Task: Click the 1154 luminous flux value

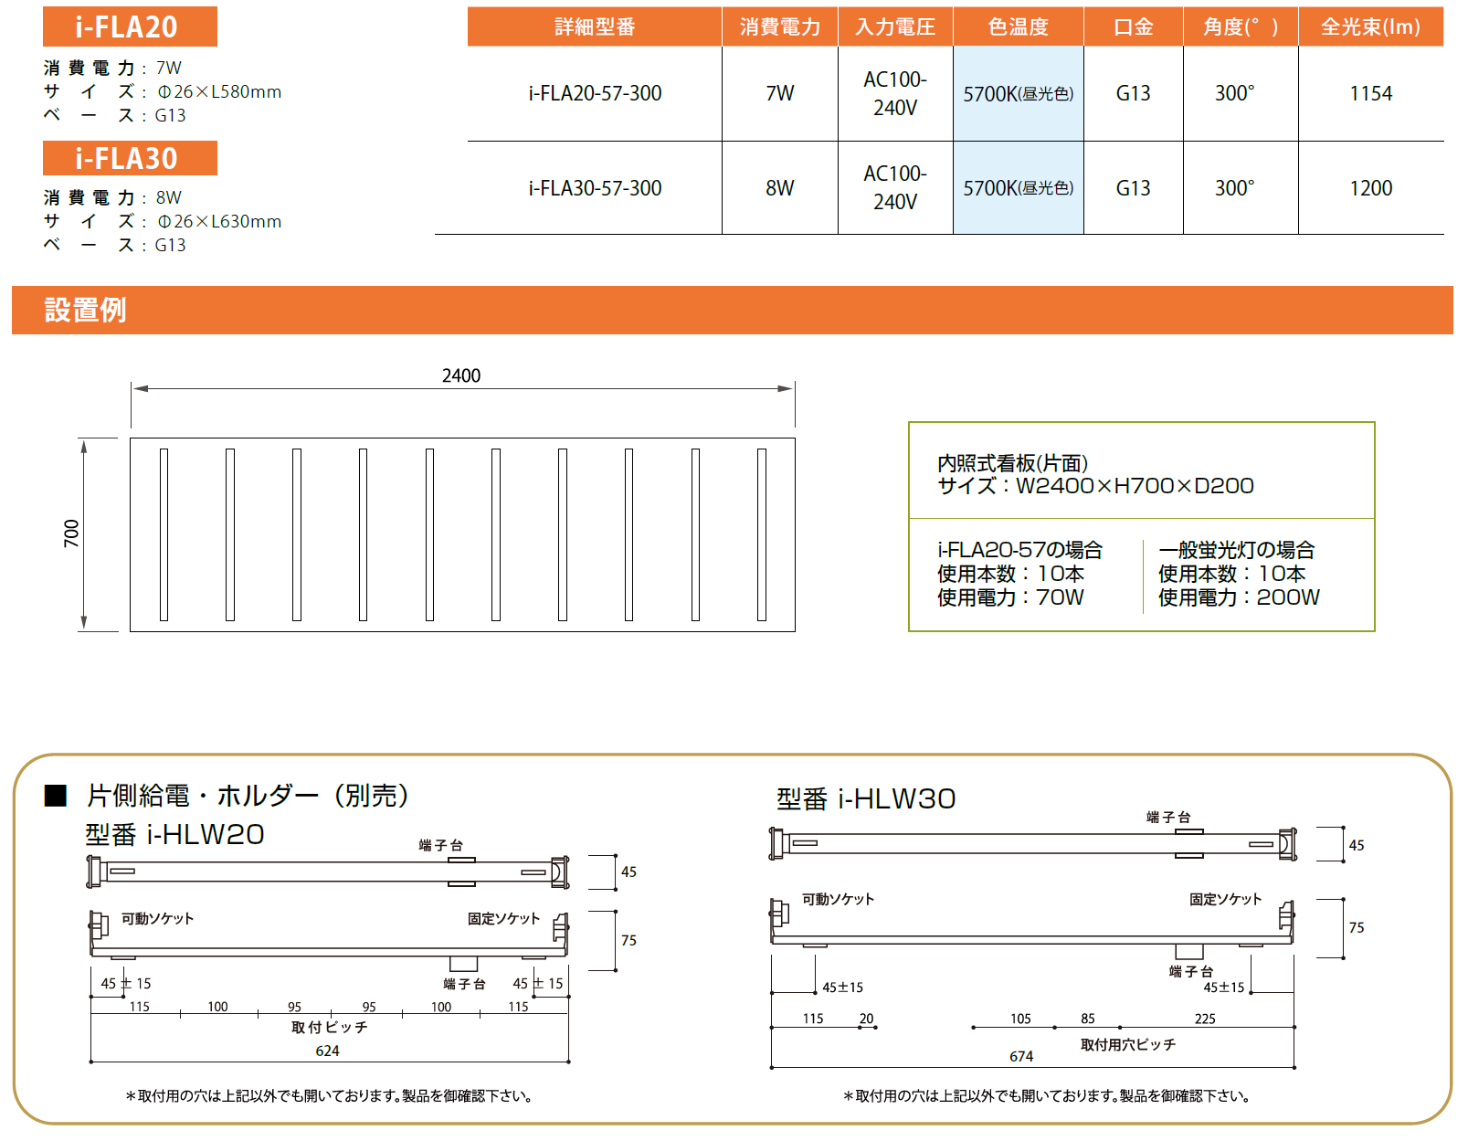Action: coord(1371,93)
